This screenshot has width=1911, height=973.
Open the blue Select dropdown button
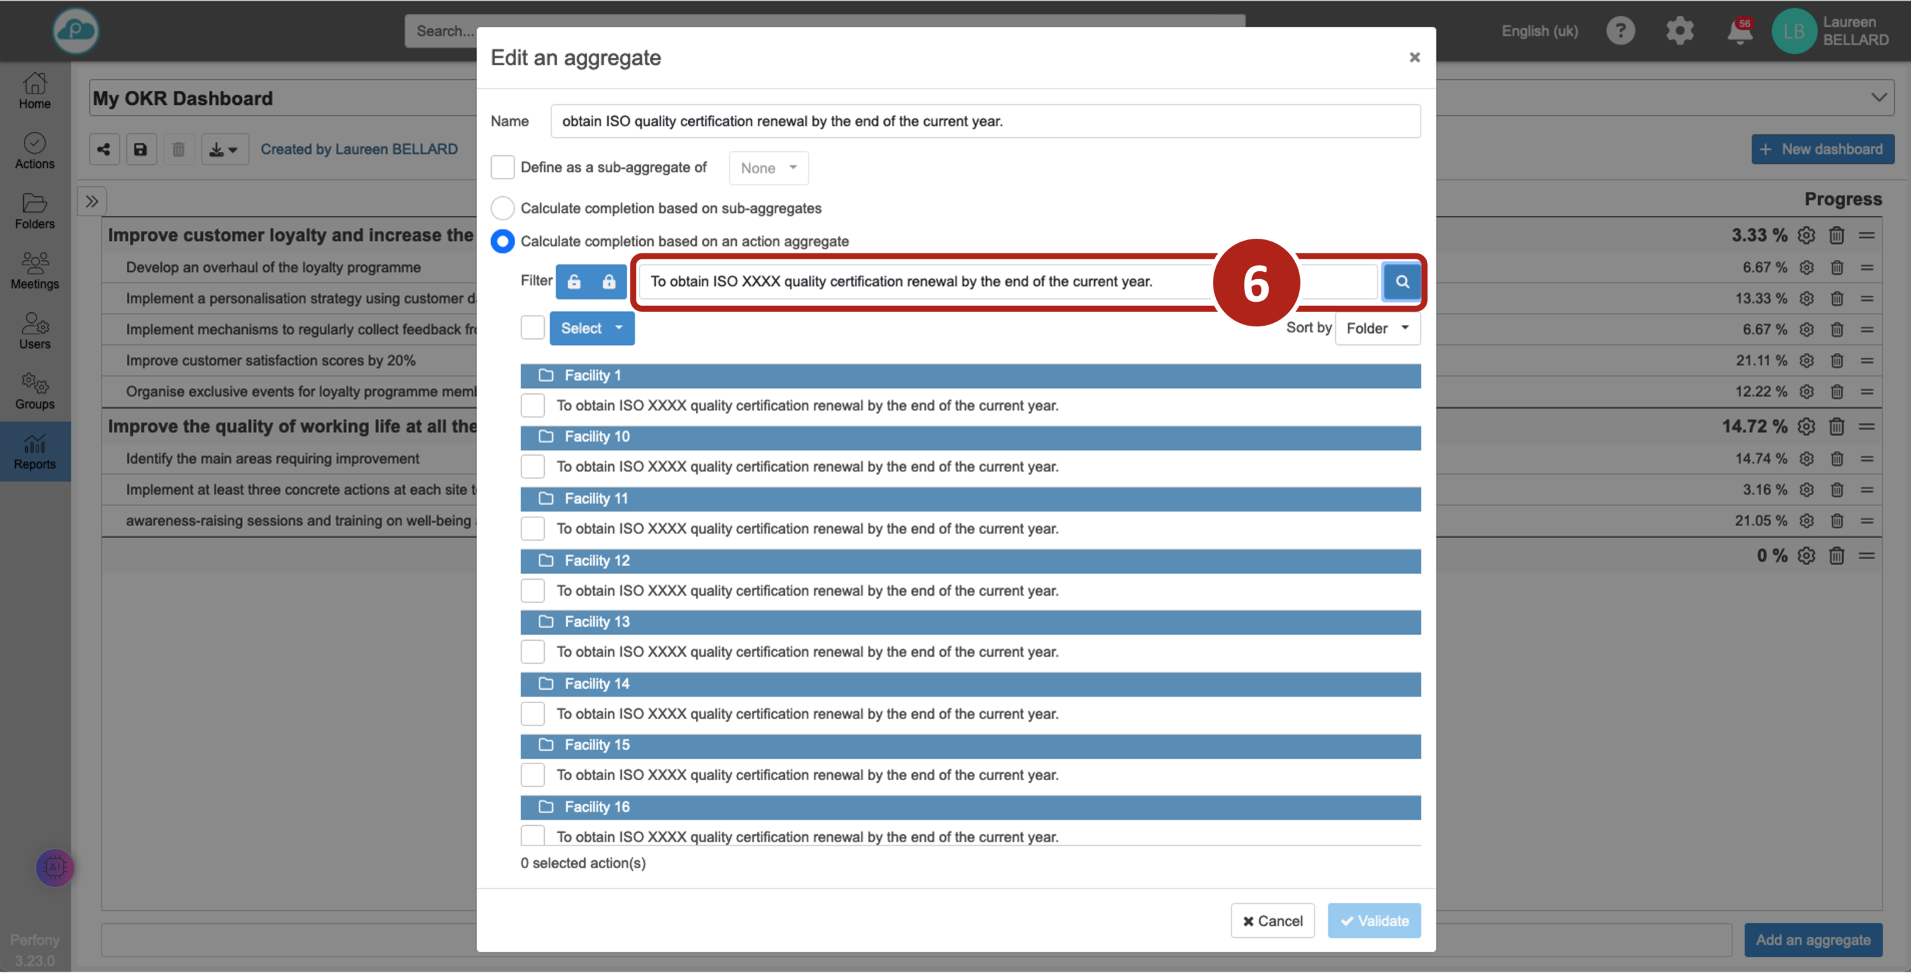coord(591,328)
